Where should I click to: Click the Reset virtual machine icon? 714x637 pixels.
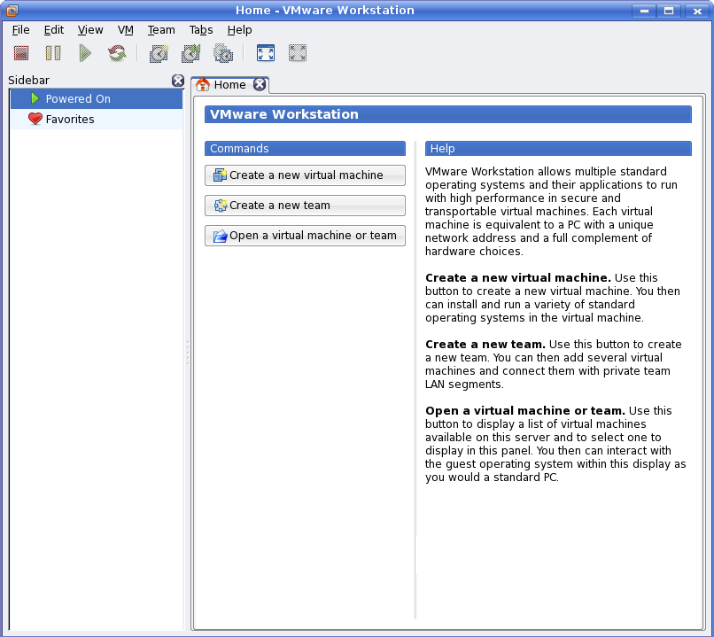[x=117, y=54]
